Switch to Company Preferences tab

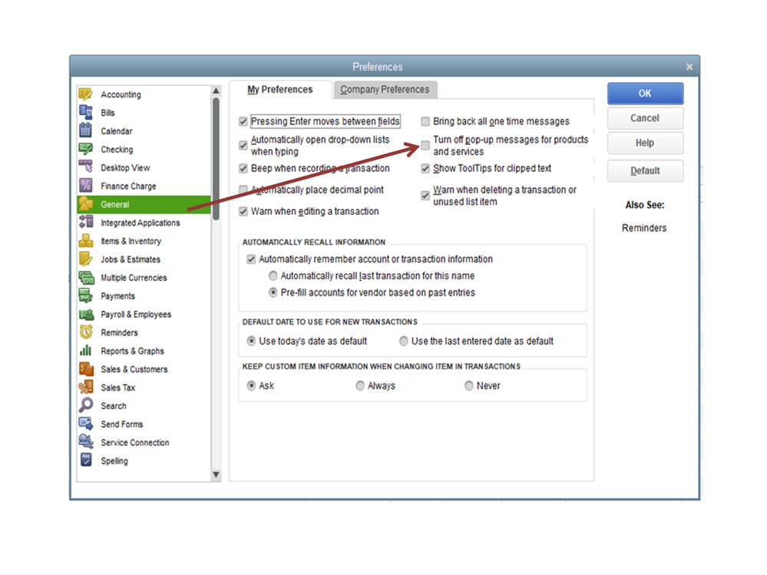coord(385,90)
